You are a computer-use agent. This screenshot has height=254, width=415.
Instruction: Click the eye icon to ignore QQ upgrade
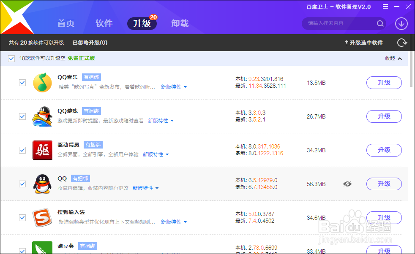pyautogui.click(x=347, y=184)
